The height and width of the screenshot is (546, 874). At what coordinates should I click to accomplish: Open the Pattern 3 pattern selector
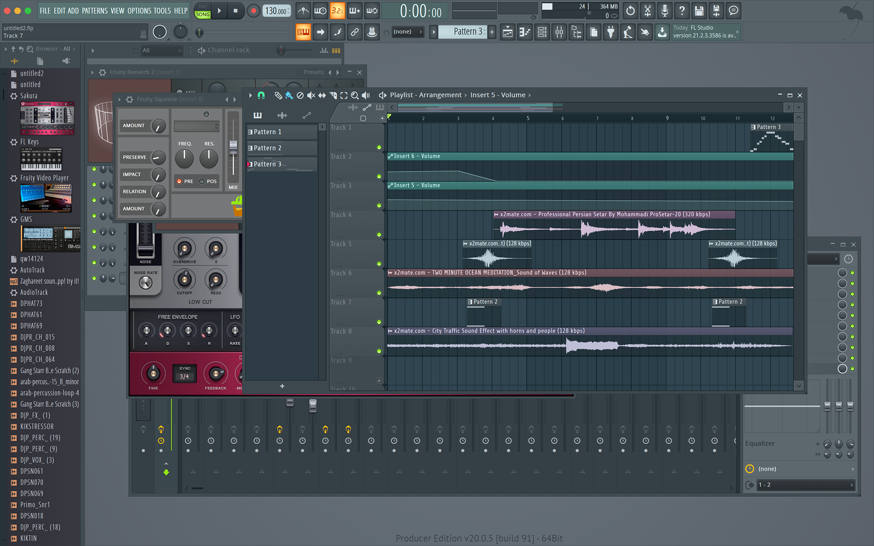tap(467, 32)
